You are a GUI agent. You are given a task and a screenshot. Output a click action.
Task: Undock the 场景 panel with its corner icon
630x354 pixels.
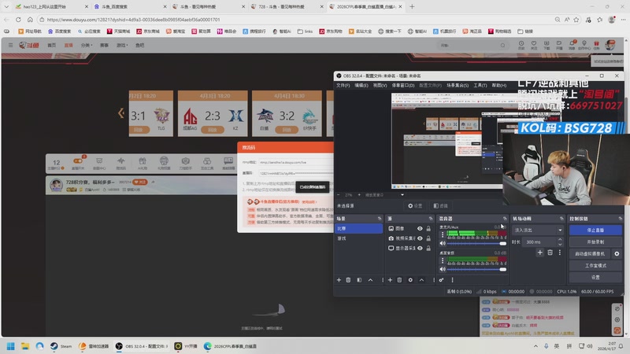click(x=380, y=219)
